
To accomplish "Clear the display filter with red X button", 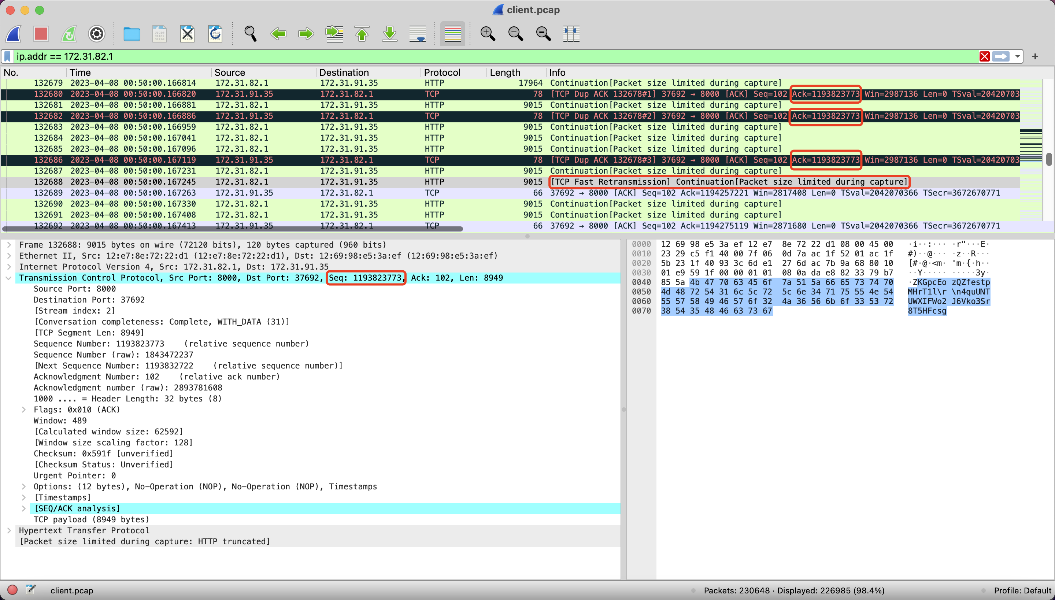I will tap(985, 56).
